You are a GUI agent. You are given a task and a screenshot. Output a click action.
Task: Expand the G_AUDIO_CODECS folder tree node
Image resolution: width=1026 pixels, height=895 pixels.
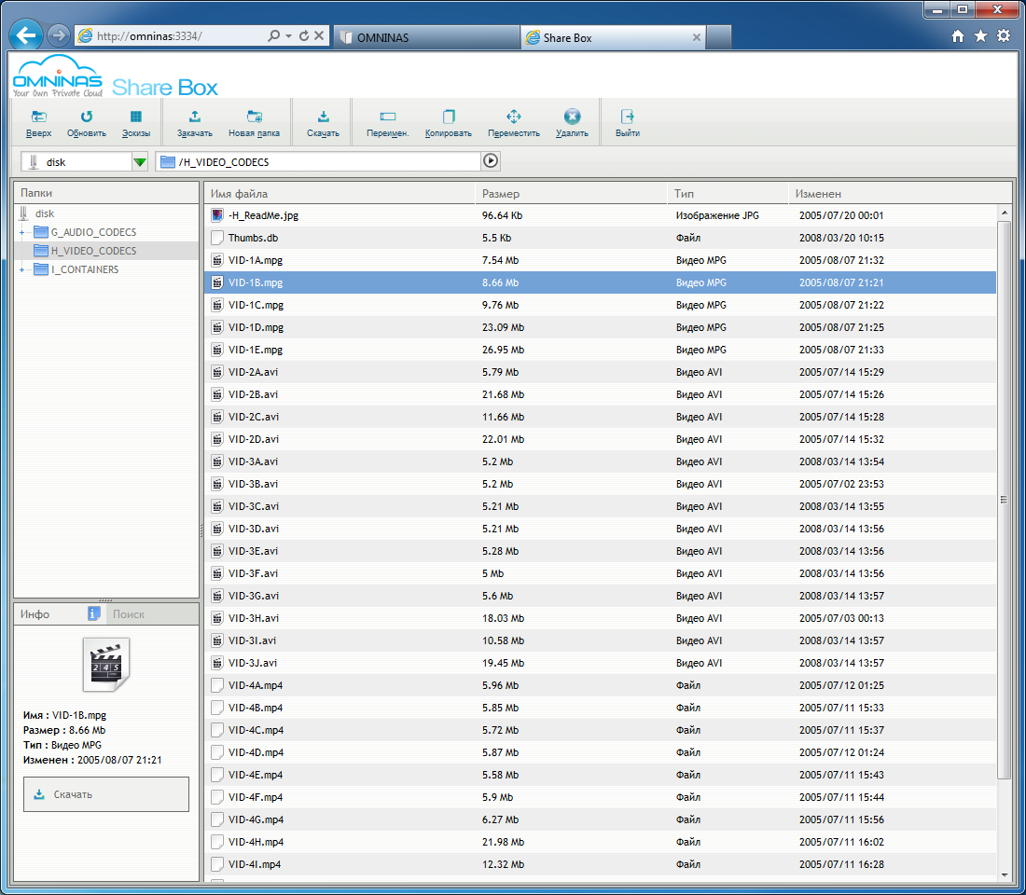(x=21, y=232)
